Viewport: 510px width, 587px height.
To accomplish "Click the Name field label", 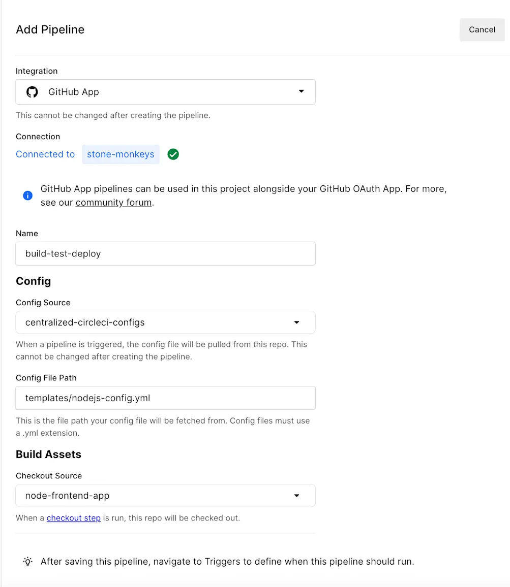I will [27, 234].
